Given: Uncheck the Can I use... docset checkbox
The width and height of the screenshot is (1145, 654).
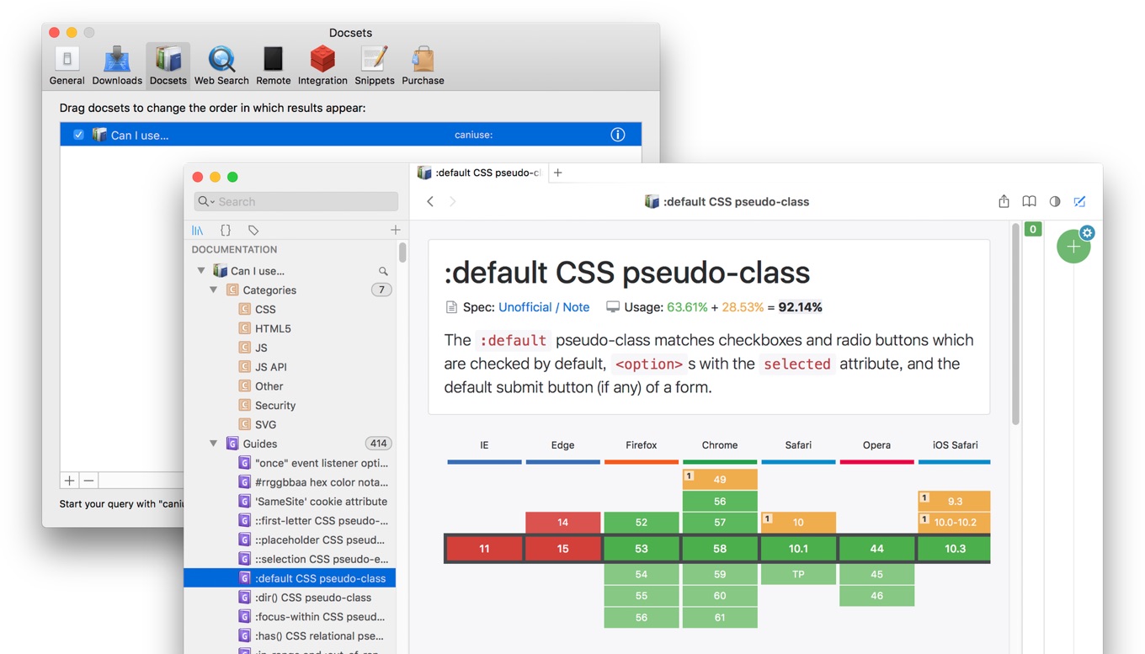Looking at the screenshot, I should click(78, 135).
